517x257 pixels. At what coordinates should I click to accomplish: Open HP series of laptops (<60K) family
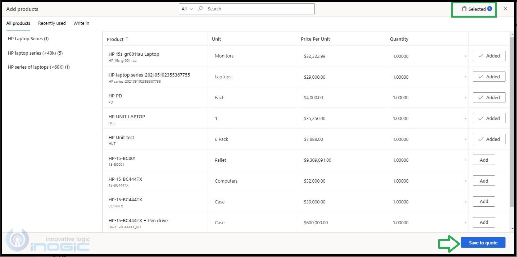click(x=38, y=67)
